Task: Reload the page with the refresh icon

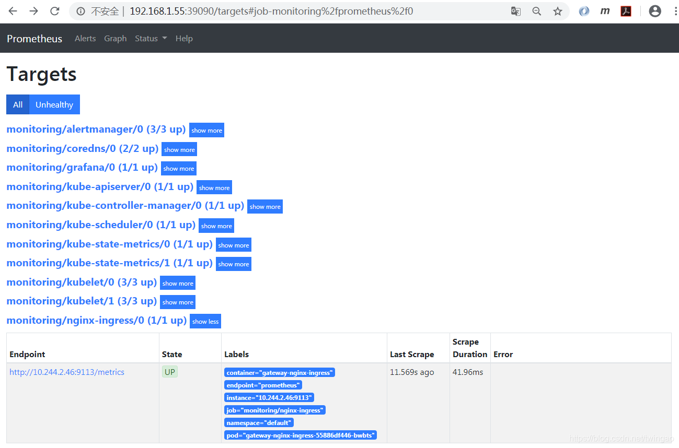Action: pyautogui.click(x=54, y=11)
